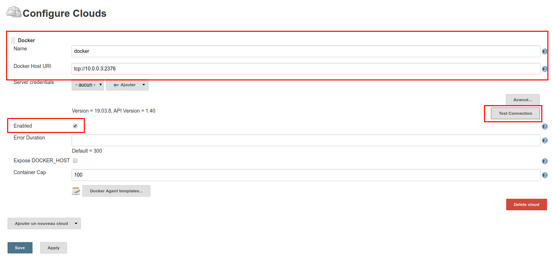Click help icon beside Container Cap

point(544,175)
